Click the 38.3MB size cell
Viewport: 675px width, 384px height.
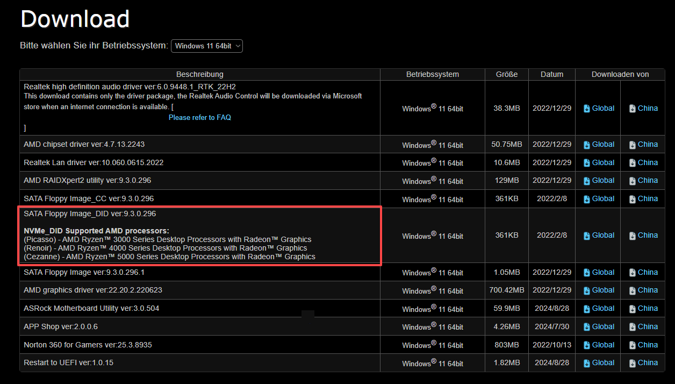[x=507, y=108]
